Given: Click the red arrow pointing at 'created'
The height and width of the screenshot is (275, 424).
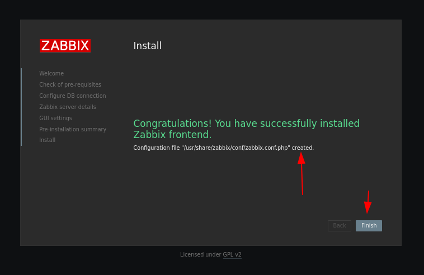Looking at the screenshot, I should click(301, 173).
